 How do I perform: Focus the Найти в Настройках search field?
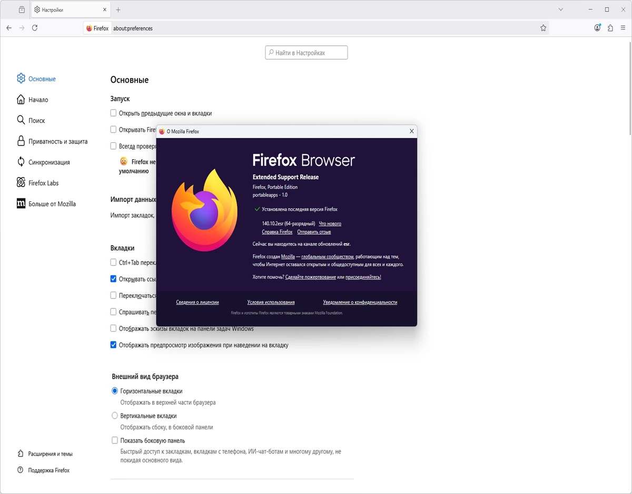tap(307, 53)
